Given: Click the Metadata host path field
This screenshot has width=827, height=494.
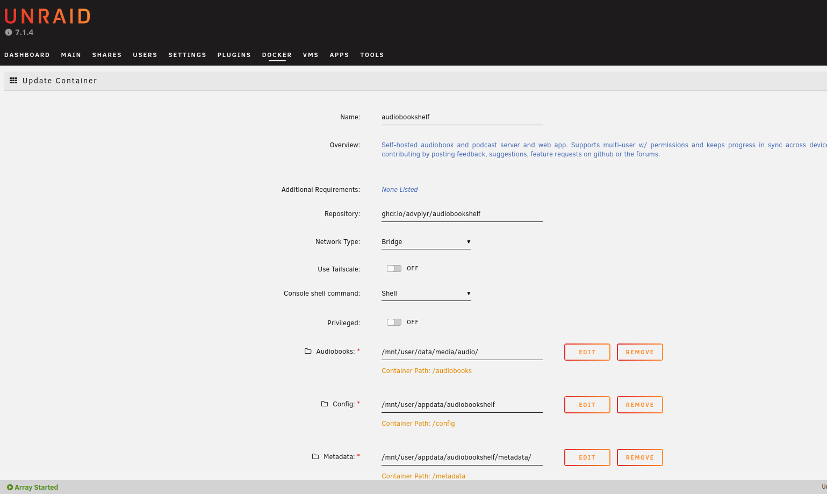Looking at the screenshot, I should coord(462,457).
